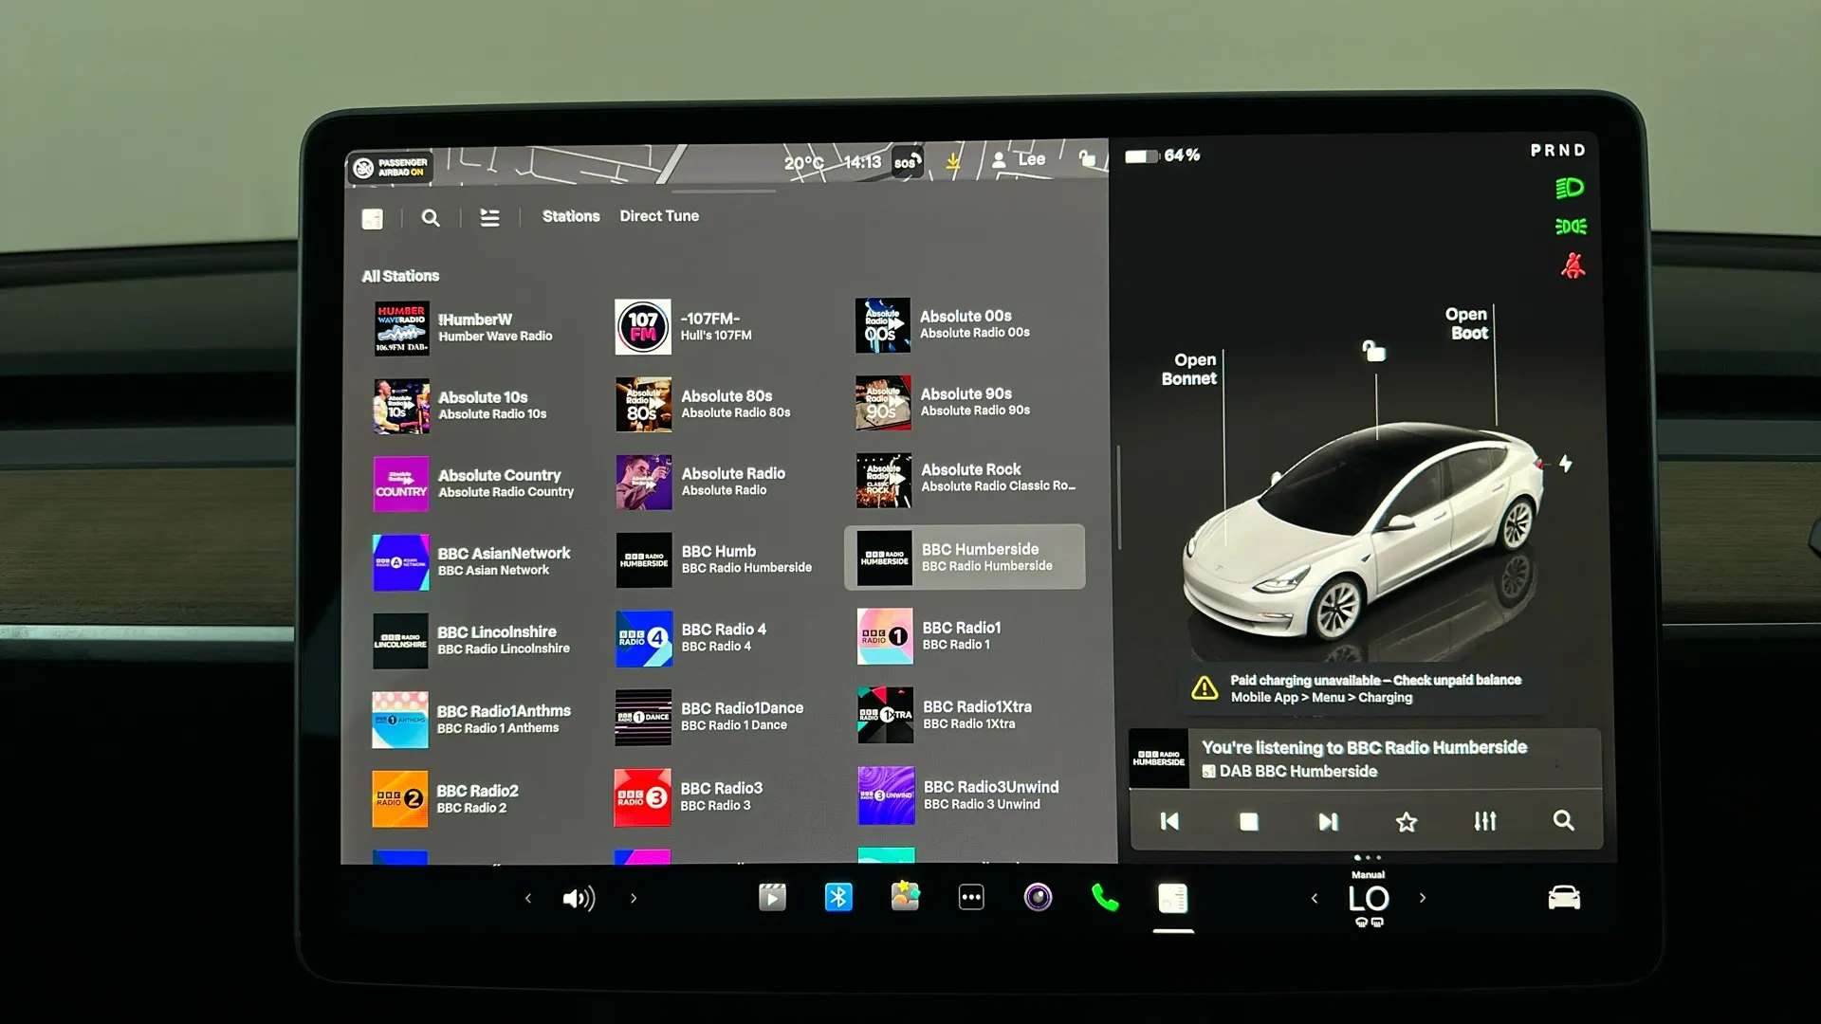Screen dimensions: 1821x1024
Task: Switch to the Stations tab
Action: [x=571, y=216]
